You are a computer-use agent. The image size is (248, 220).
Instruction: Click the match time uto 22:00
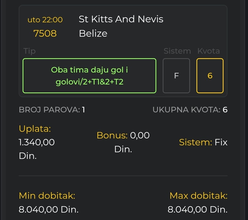pyautogui.click(x=45, y=20)
